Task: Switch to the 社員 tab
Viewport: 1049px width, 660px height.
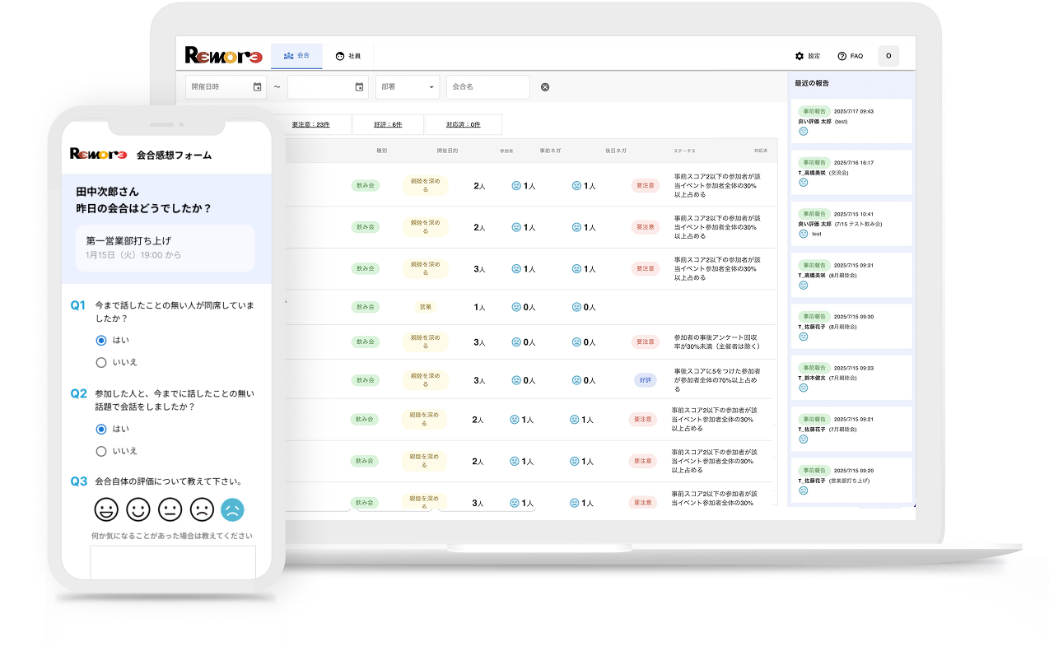Action: 348,56
